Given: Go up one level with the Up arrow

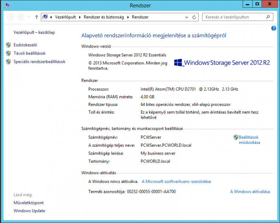Looking at the screenshot, I should [x=36, y=17].
